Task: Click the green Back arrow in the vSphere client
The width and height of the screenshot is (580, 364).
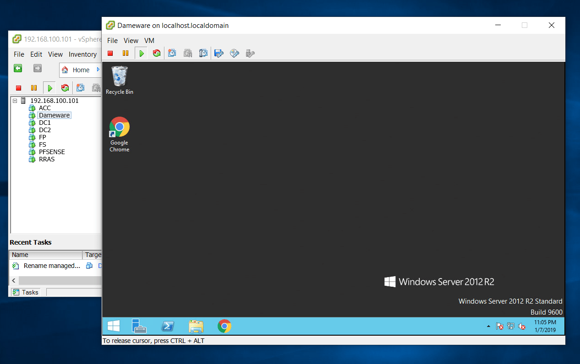Action: (18, 69)
